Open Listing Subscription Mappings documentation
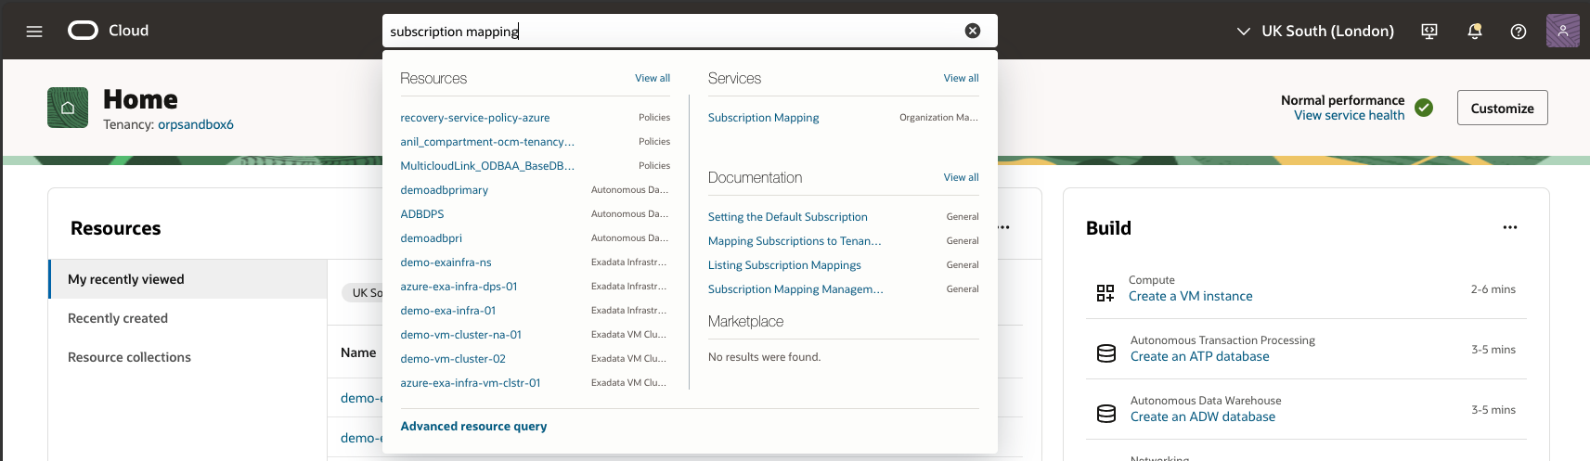Viewport: 1590px width, 461px height. [x=784, y=265]
